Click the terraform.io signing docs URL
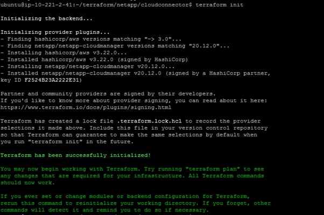The height and width of the screenshot is (215, 324). point(86,107)
